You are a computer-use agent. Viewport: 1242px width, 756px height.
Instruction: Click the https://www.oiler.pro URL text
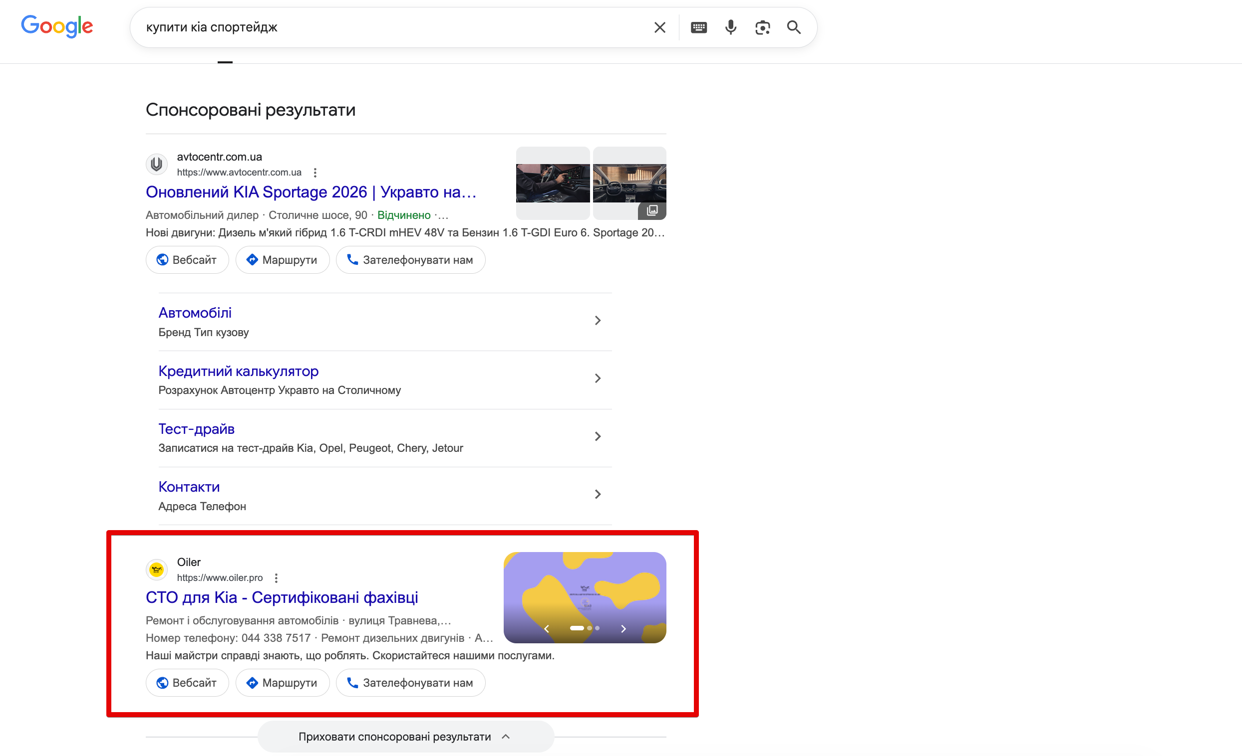pyautogui.click(x=220, y=577)
